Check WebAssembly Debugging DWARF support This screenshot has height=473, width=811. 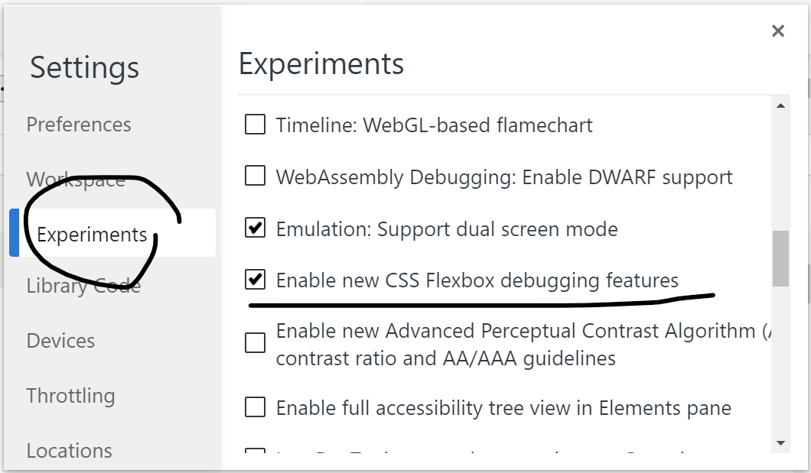point(253,177)
